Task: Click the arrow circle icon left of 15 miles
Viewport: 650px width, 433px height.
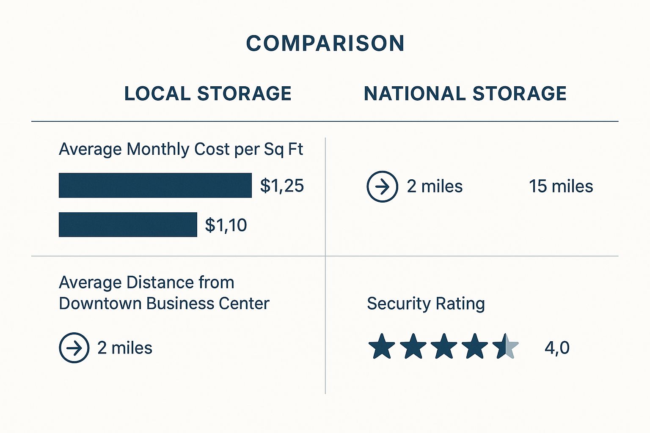Action: [x=382, y=186]
